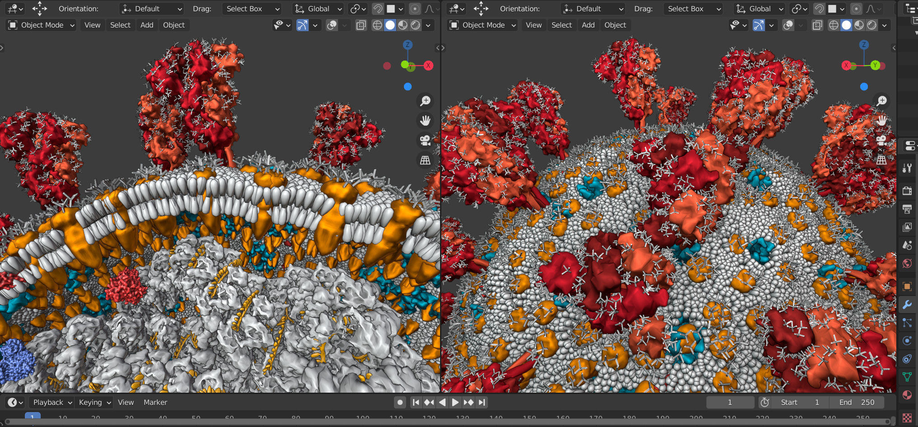This screenshot has width=918, height=427.
Task: Click the move tool icon in right viewport header
Action: [x=481, y=9]
